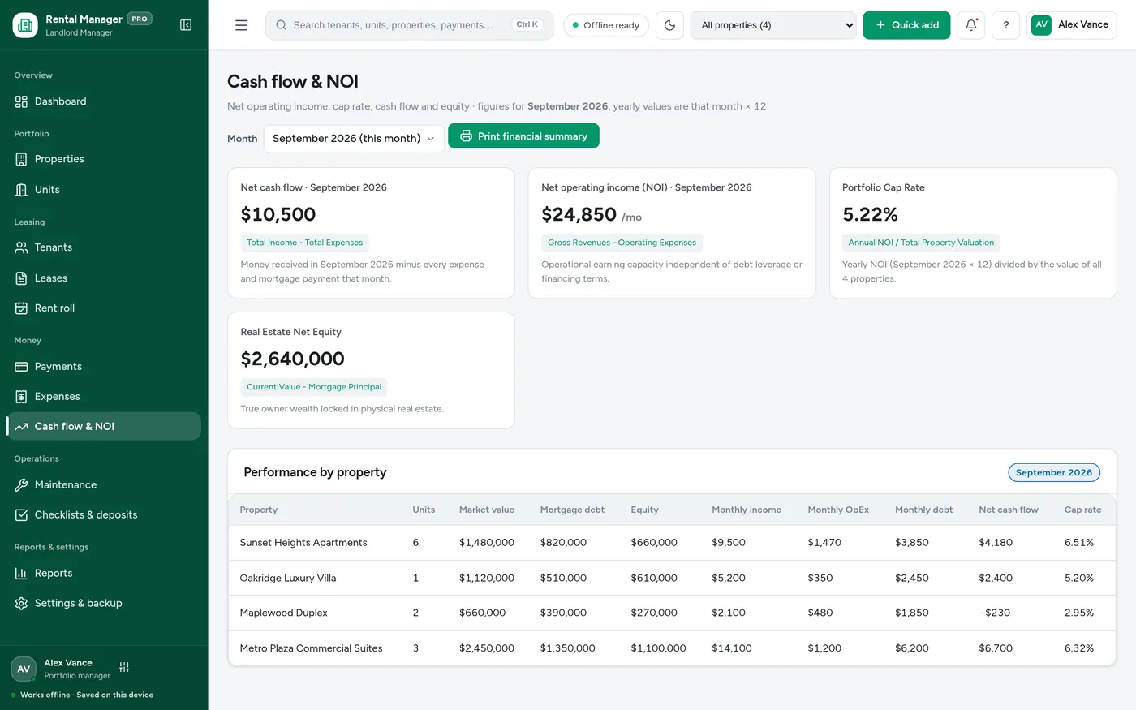The width and height of the screenshot is (1136, 710).
Task: Open the help question mark button
Action: click(1005, 25)
